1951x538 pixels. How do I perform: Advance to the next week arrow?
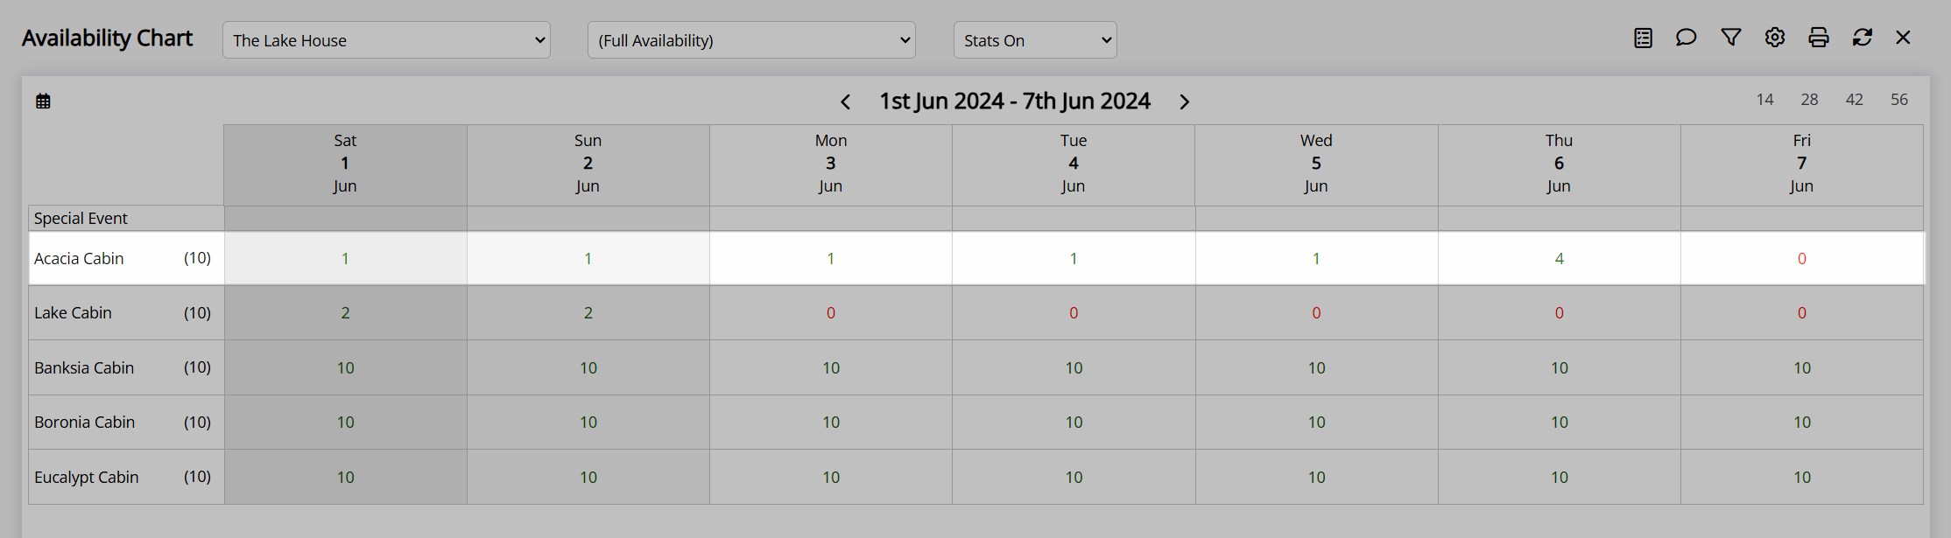1185,102
